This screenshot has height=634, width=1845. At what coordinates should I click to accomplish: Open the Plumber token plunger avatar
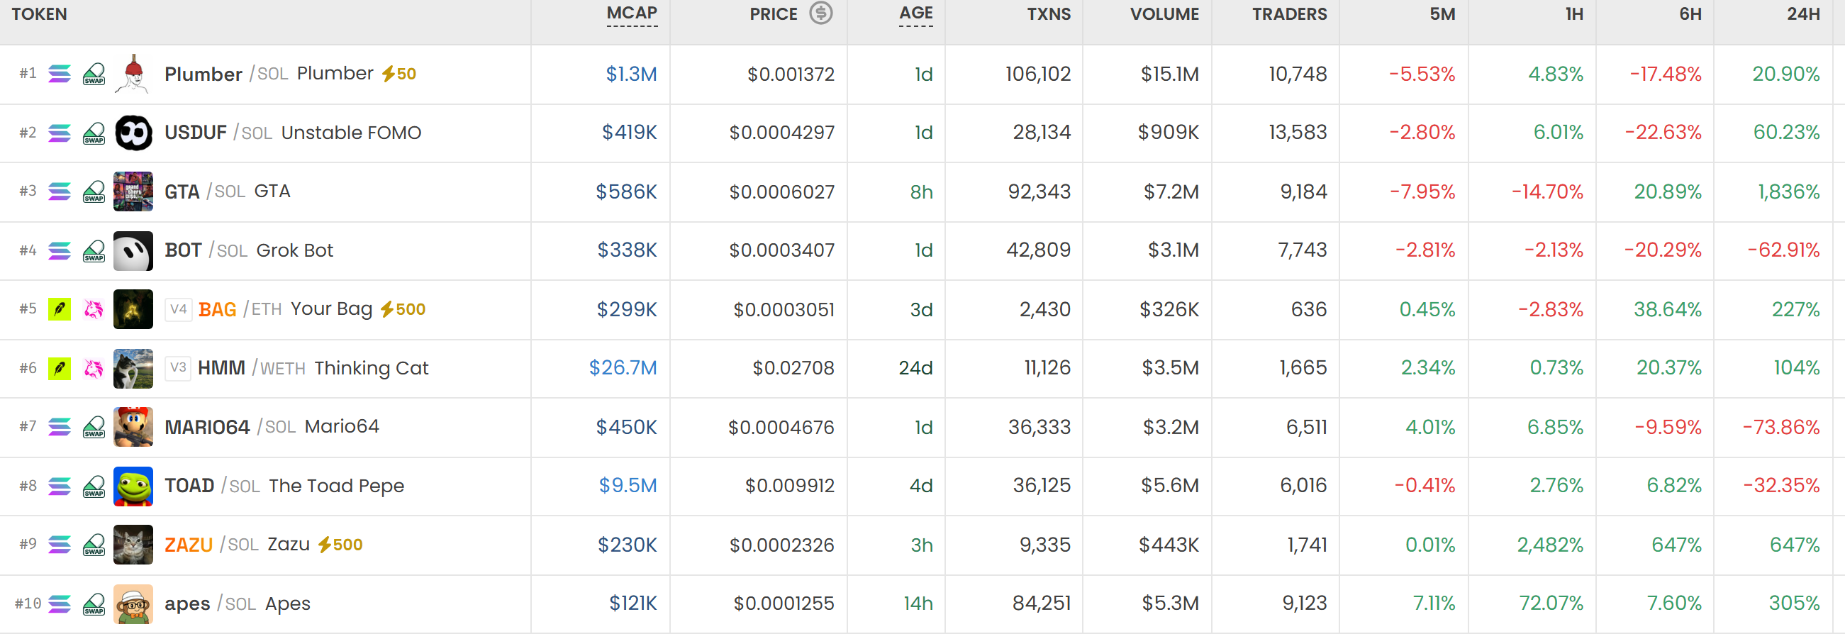tap(133, 74)
